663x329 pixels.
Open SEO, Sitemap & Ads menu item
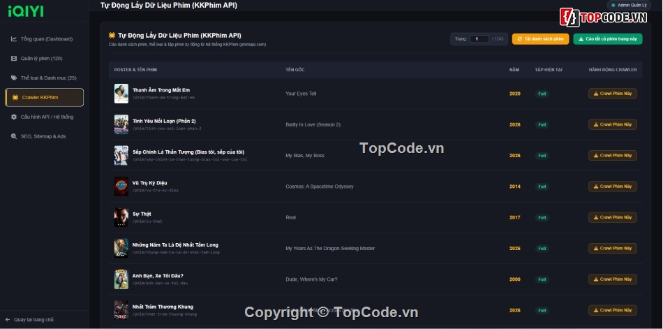pyautogui.click(x=45, y=136)
